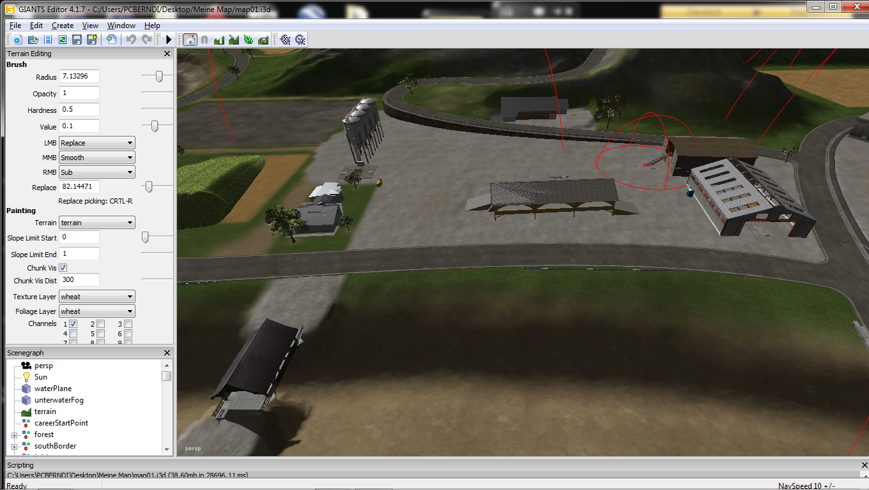
Task: Select the house-shaped navigation mode icon
Action: pos(190,40)
